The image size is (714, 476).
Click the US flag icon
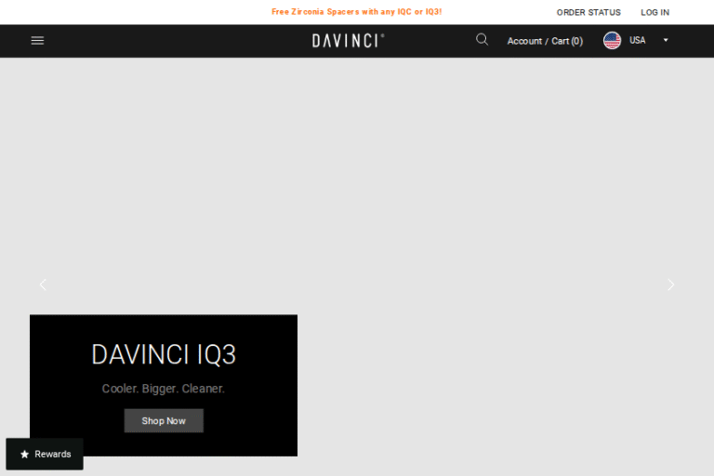coord(612,41)
